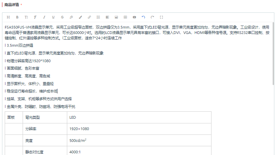The height and width of the screenshot is (155, 275).
Task: Open the font size option
Action: click(26, 17)
